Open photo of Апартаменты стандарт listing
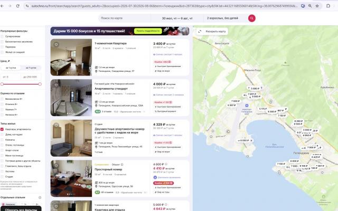The width and height of the screenshot is (338, 211). pos(71,98)
